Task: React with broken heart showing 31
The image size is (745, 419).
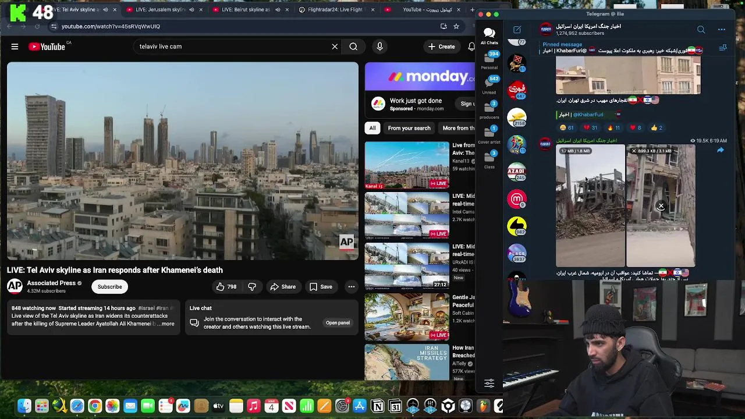Action: tap(590, 127)
